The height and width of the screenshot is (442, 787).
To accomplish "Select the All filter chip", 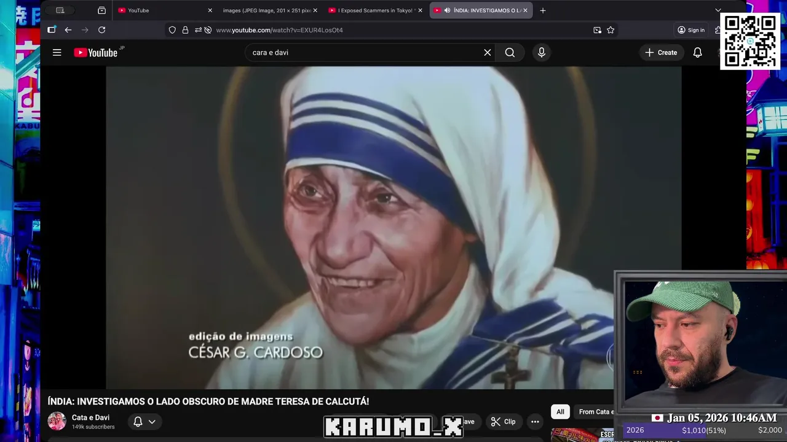I will tap(560, 412).
